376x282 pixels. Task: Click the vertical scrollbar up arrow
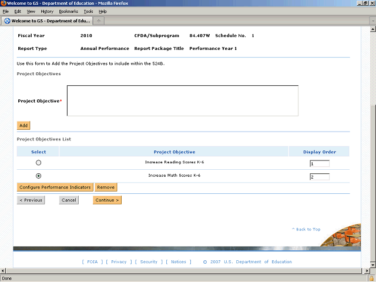(373, 29)
